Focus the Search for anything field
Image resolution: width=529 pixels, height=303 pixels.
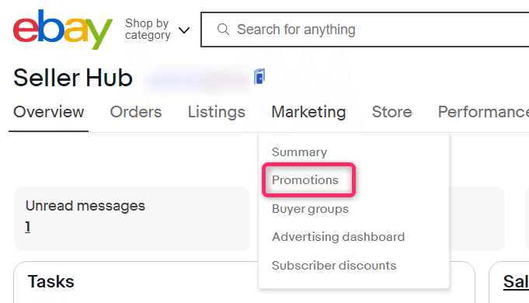[x=365, y=30]
